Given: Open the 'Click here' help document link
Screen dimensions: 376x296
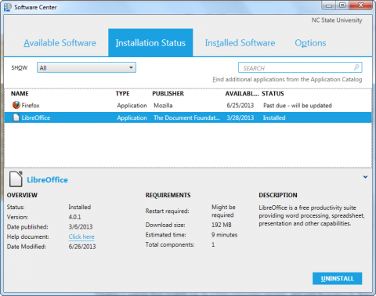Looking at the screenshot, I should tap(81, 236).
